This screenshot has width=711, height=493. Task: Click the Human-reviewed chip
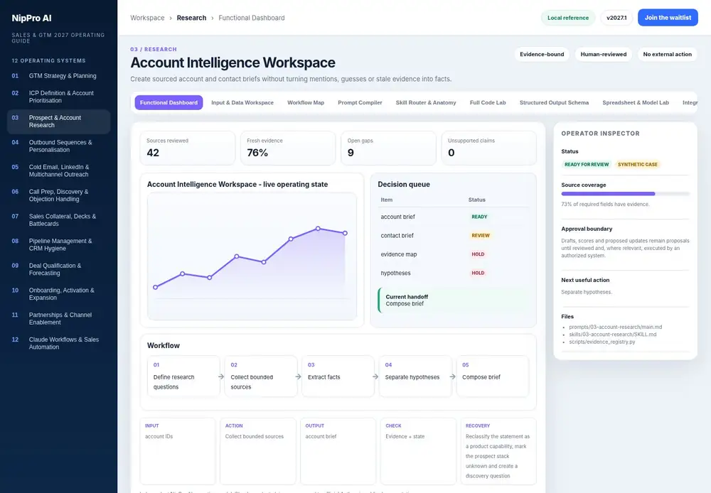[x=603, y=55]
